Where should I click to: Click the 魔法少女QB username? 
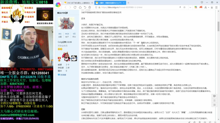tap(62, 13)
